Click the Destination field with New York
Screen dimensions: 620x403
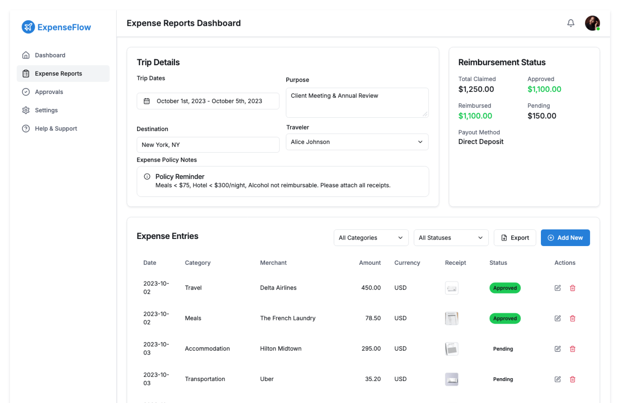tap(208, 145)
